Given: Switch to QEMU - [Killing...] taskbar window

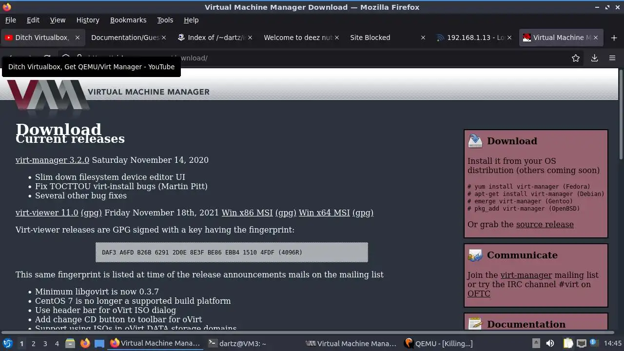Looking at the screenshot, I should [438, 343].
